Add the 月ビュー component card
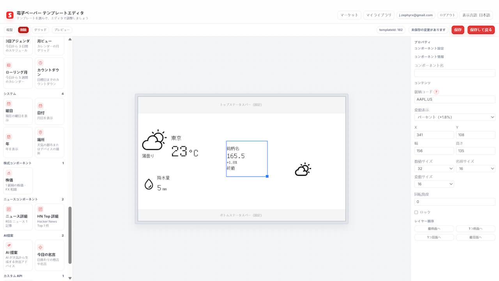This screenshot has height=281, width=499. [50, 46]
